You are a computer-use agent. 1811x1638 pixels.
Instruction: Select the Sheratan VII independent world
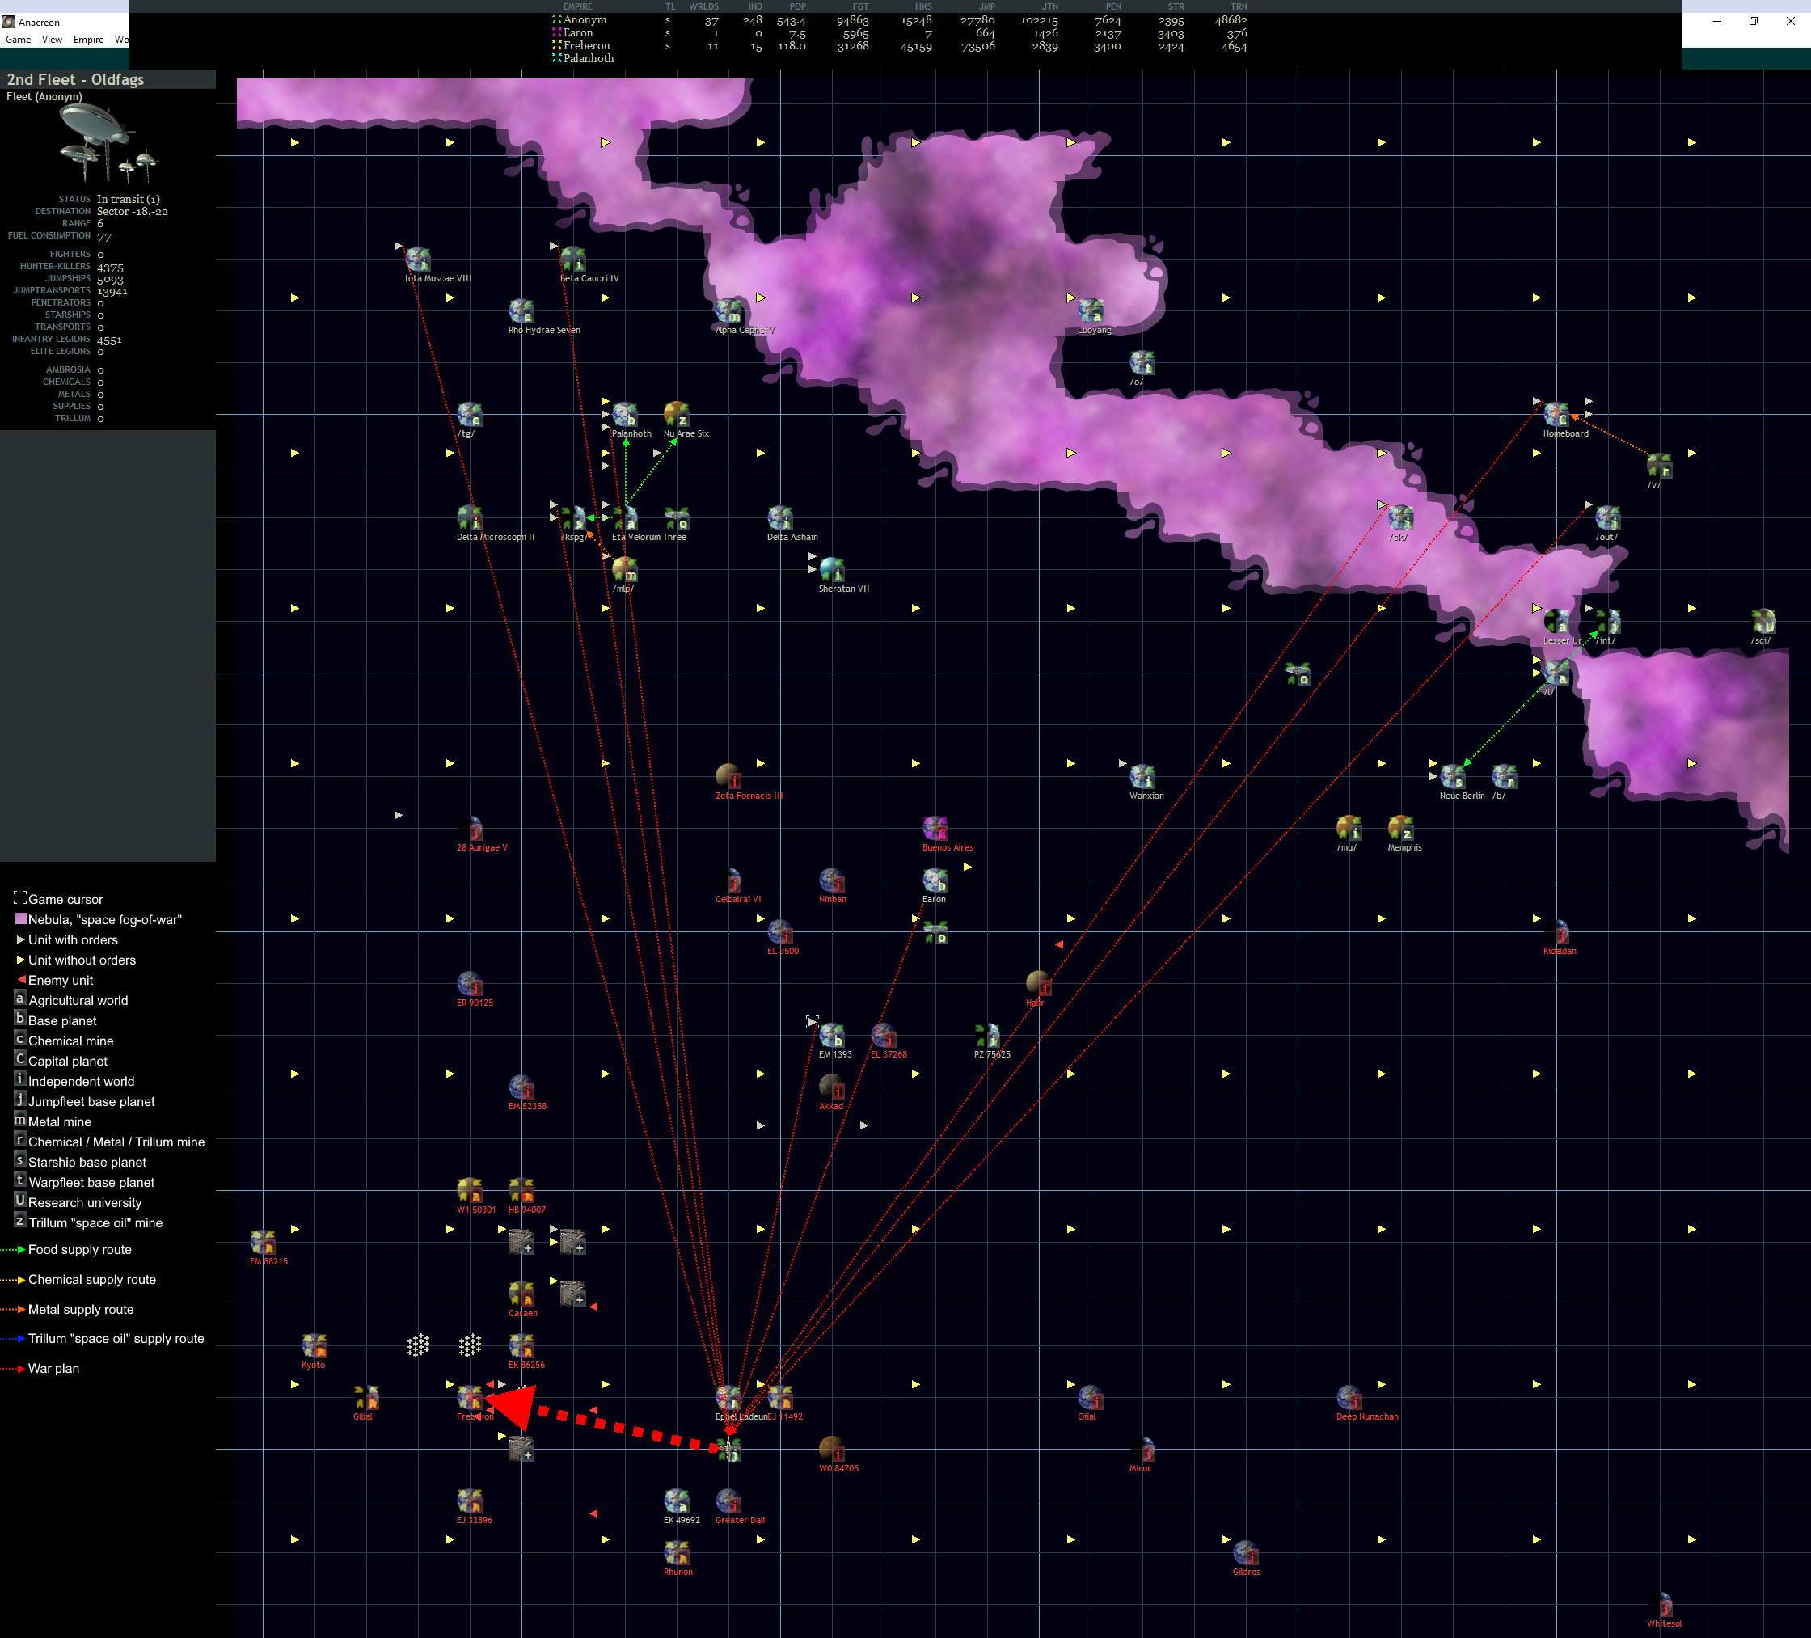(832, 570)
